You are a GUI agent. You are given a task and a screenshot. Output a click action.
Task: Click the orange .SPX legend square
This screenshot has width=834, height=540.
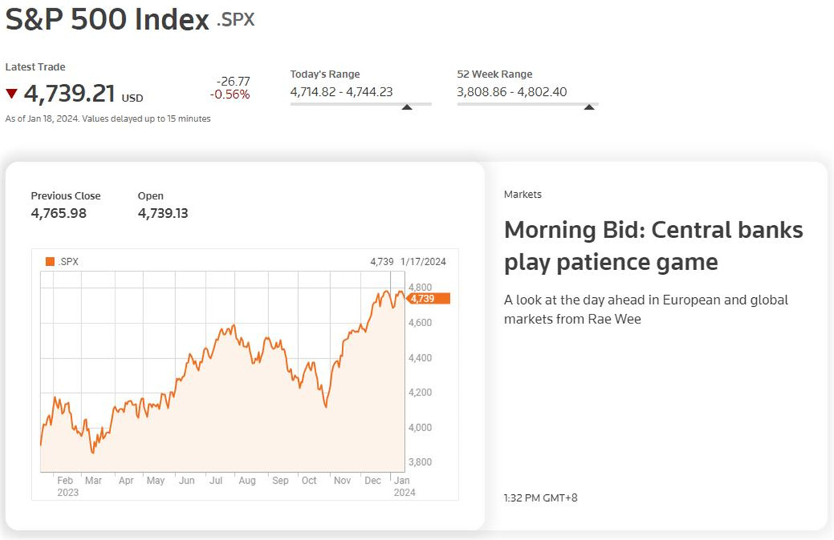click(49, 262)
